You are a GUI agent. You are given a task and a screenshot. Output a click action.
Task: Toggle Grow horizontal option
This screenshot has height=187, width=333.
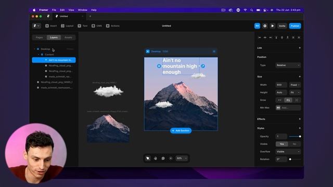280,100
